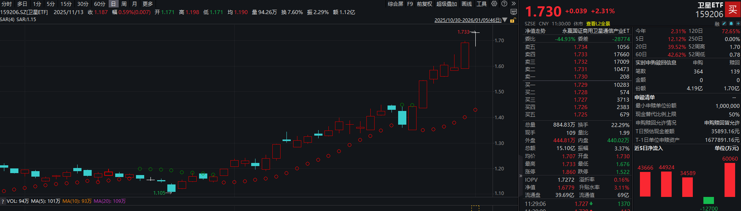The image size is (741, 211).
Task: Set a price alert with bell icon
Action: [x=731, y=24]
